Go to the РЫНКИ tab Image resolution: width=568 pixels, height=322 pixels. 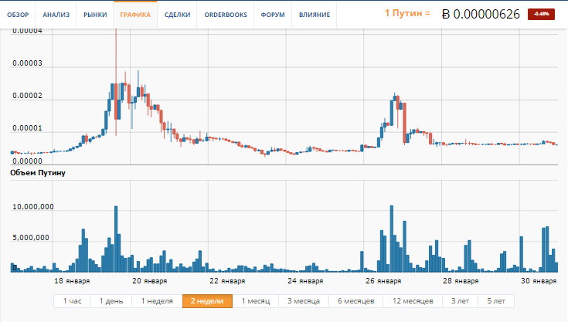click(95, 15)
